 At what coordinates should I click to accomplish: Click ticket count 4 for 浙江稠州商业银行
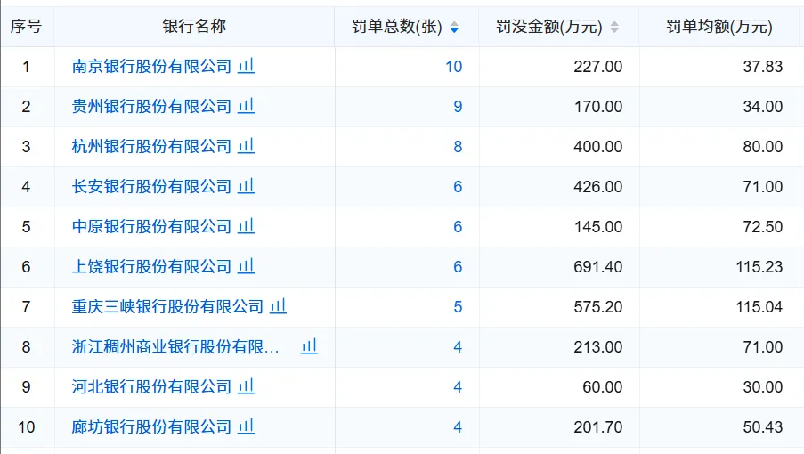pyautogui.click(x=458, y=347)
